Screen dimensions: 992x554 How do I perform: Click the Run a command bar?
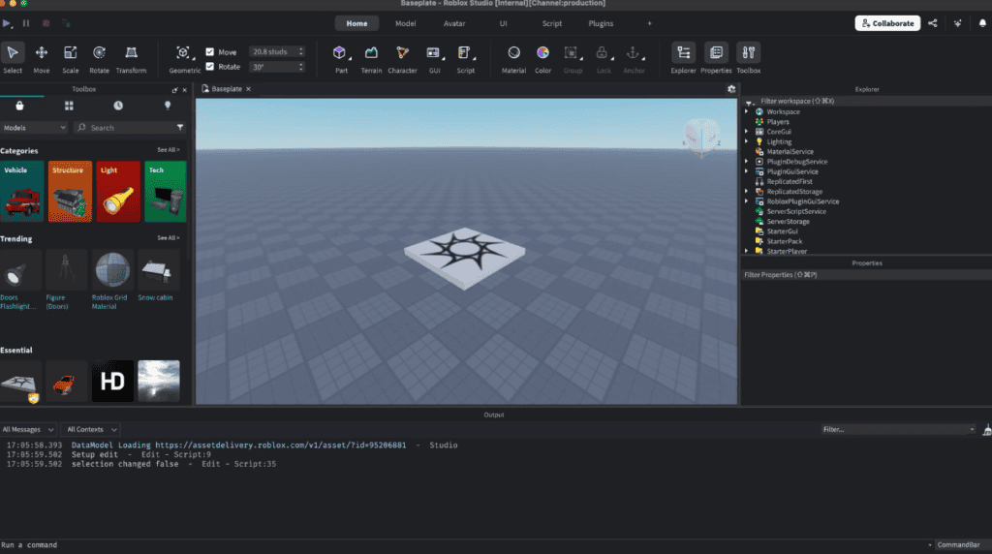click(x=464, y=545)
